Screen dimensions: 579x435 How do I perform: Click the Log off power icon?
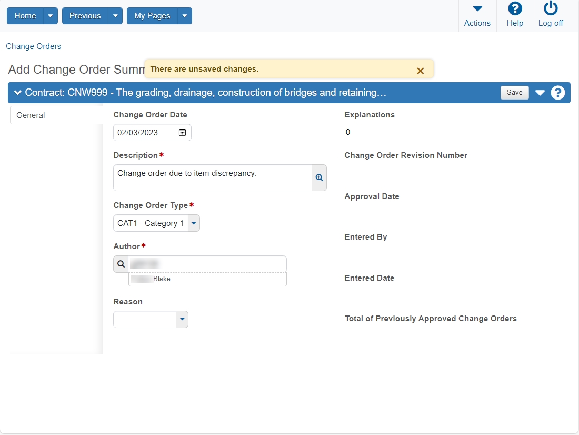551,8
